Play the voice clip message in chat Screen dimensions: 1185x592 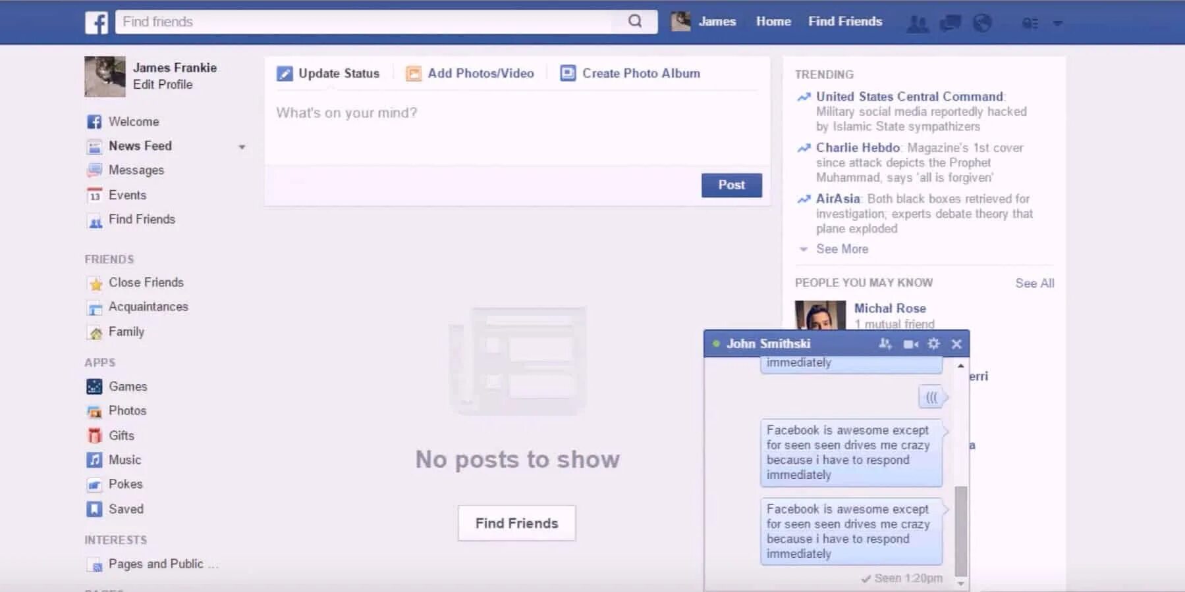click(931, 397)
